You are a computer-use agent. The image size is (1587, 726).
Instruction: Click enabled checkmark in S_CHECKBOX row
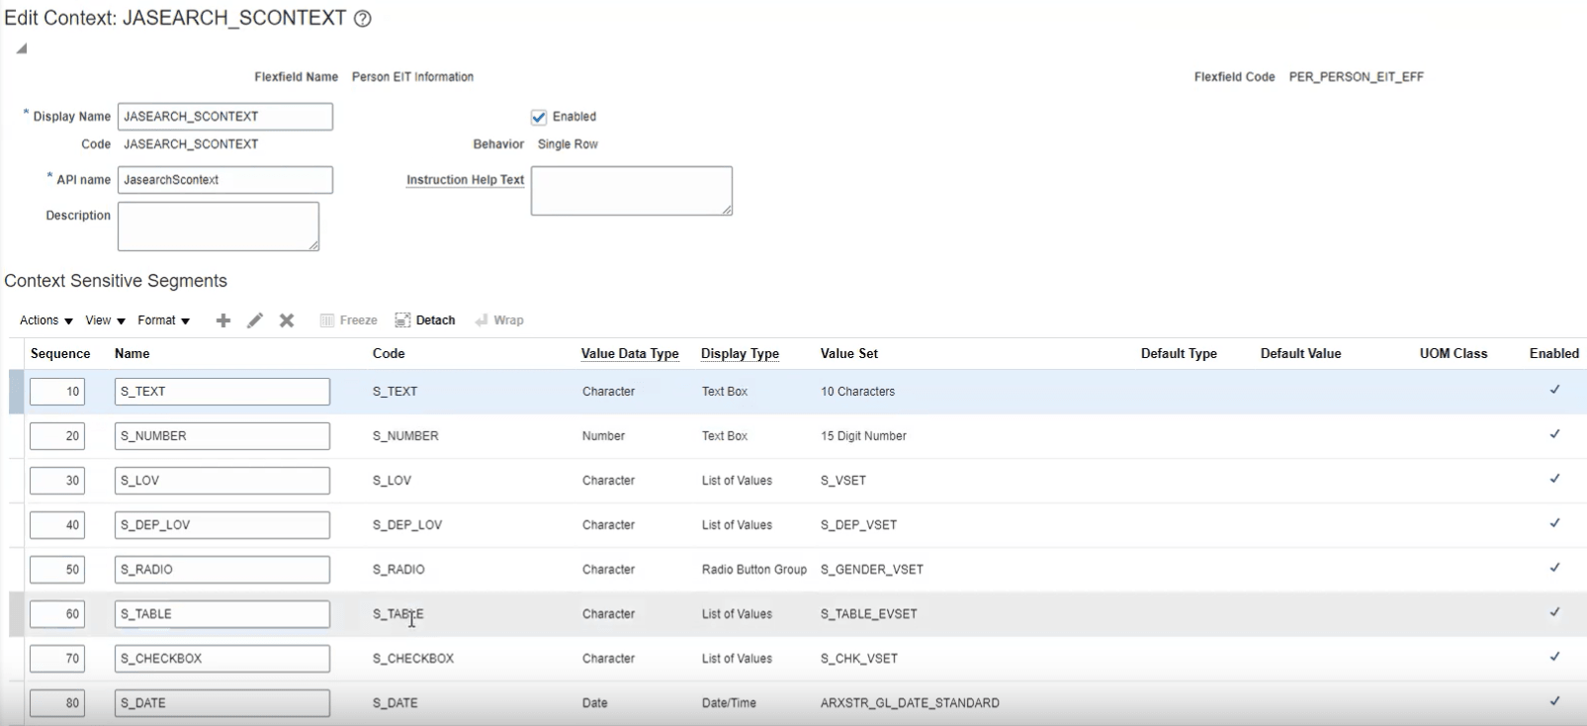coord(1554,657)
